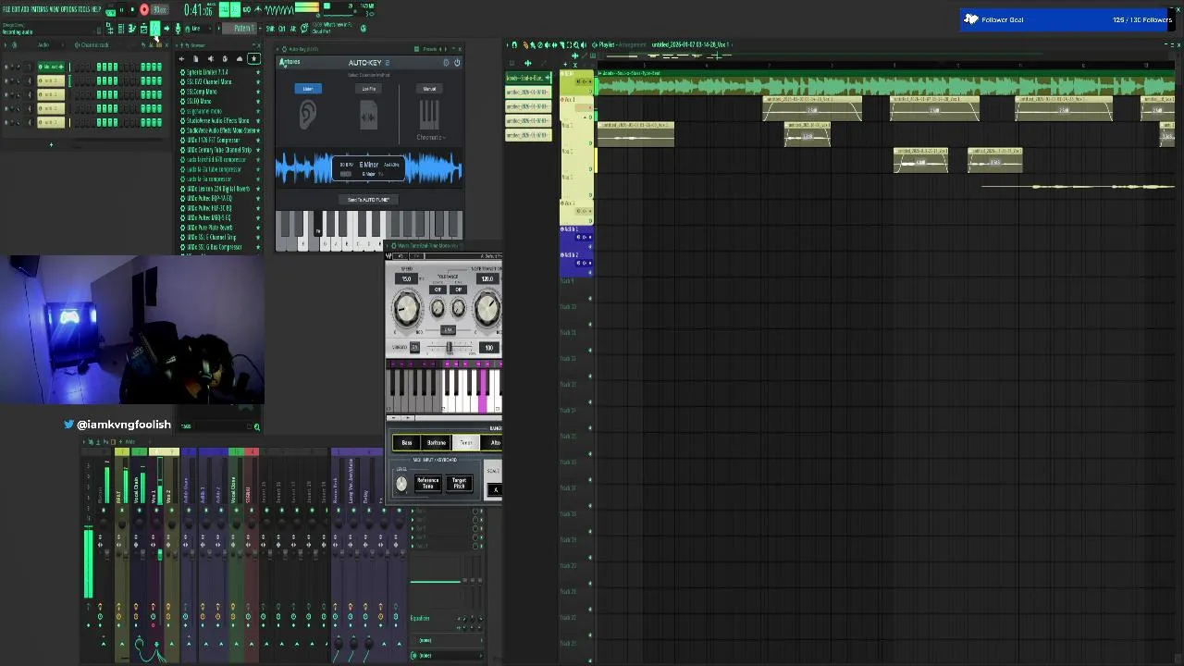Open Auto-Key settings gear
Image resolution: width=1184 pixels, height=666 pixels.
point(446,63)
